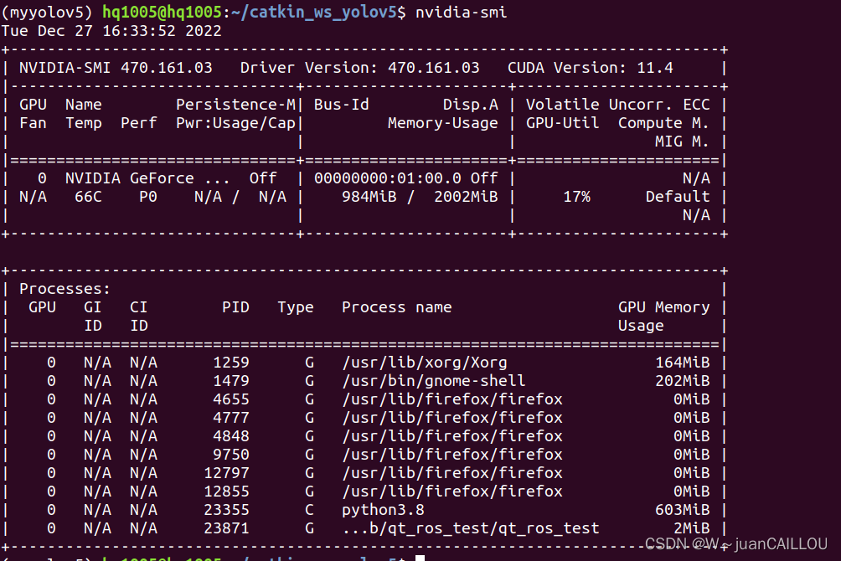Screen dimensions: 841x561
Task: Click /usr/bin/gnome-shell process name
Action: tap(433, 381)
